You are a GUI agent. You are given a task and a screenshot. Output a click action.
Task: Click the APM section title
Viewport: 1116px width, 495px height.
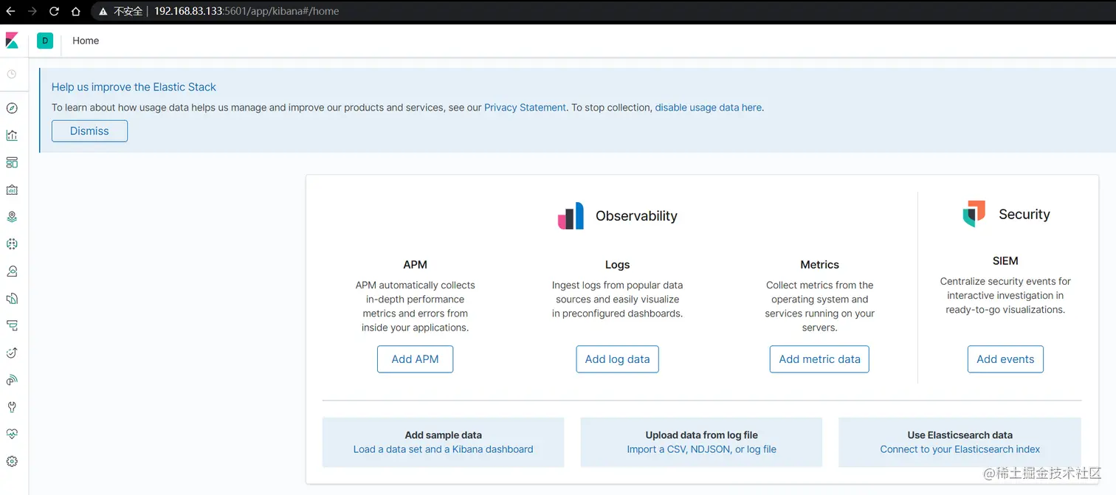415,264
